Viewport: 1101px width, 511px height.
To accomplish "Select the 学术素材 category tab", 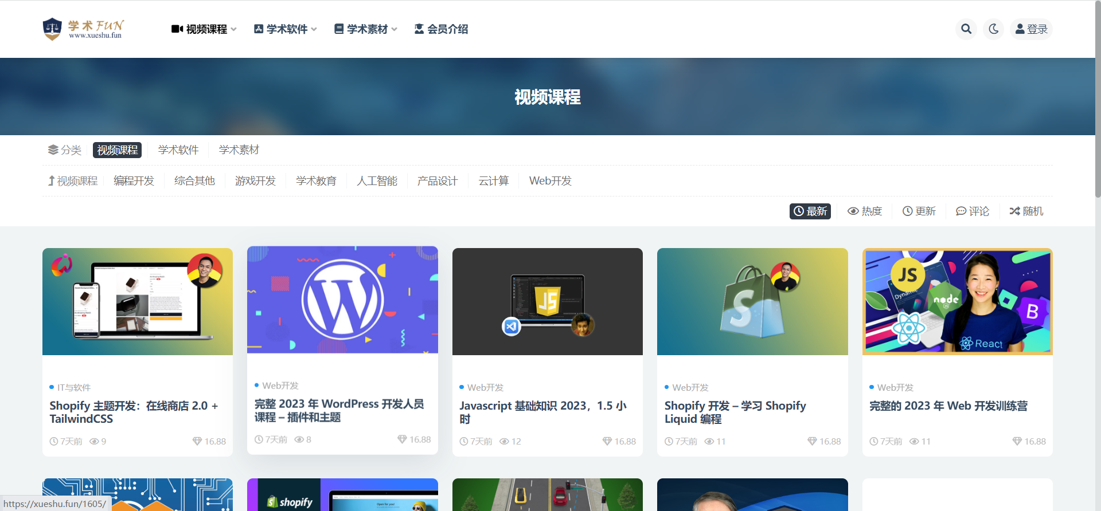I will (239, 150).
